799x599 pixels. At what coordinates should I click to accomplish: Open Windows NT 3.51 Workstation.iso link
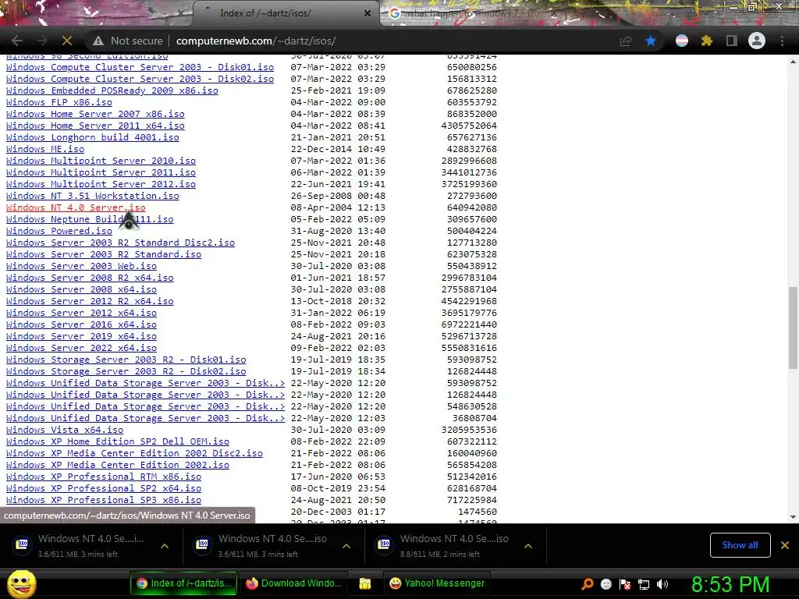coord(92,196)
